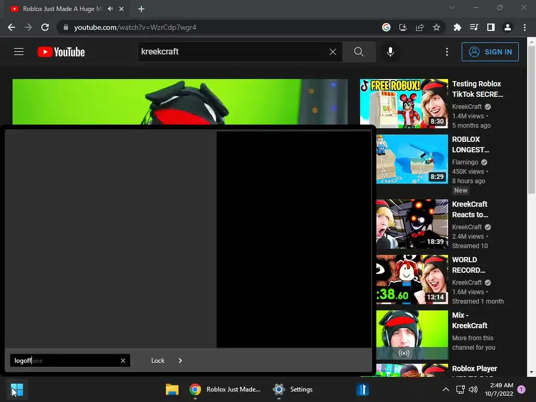The height and width of the screenshot is (402, 536).
Task: Open ROBLOX LONGEST video thumbnail
Action: point(412,159)
